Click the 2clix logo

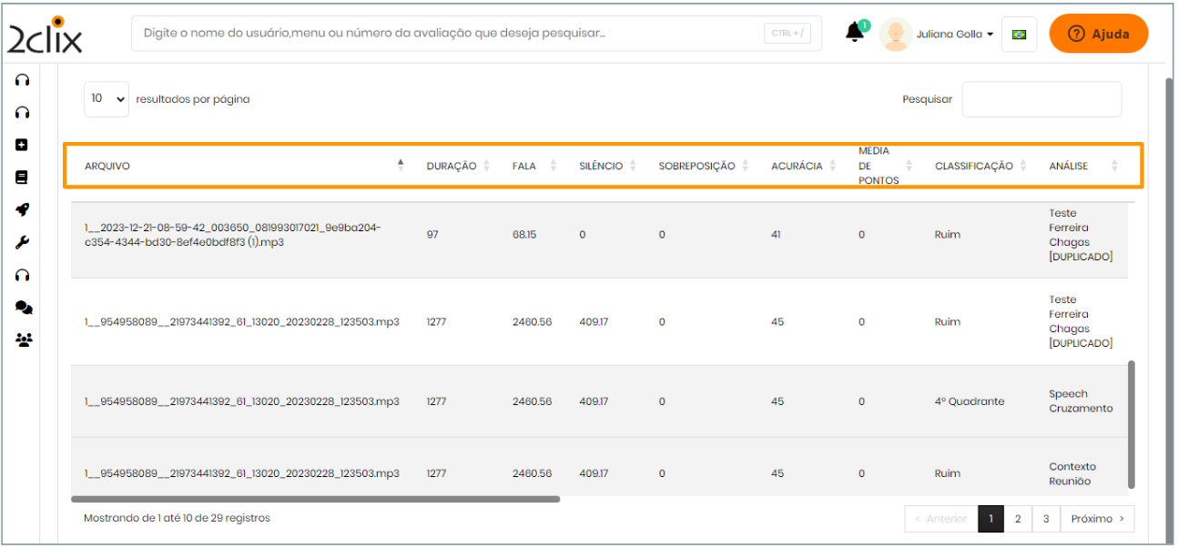pos(46,36)
